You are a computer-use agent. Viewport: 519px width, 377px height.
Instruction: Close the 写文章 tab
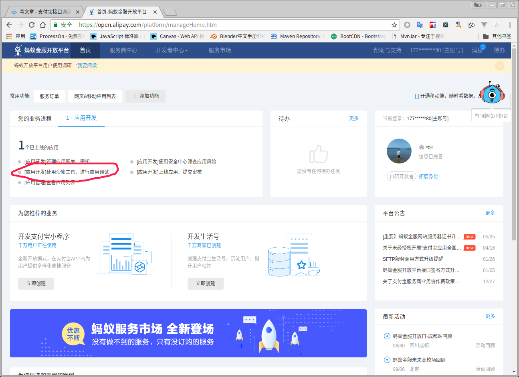[x=78, y=12]
